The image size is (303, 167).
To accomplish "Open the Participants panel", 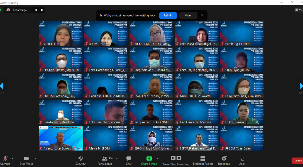I will click(x=105, y=159).
